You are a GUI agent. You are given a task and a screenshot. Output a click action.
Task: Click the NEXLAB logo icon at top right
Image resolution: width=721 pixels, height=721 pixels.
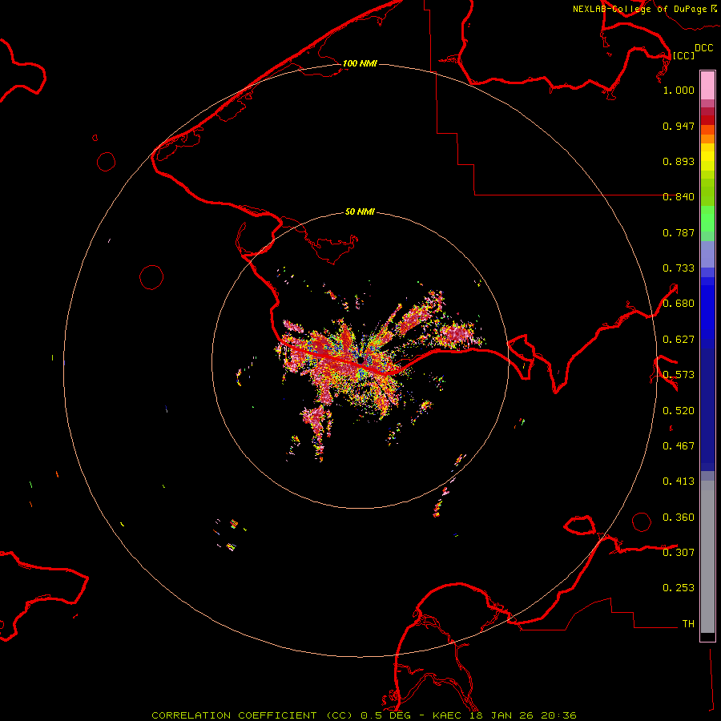714,9
